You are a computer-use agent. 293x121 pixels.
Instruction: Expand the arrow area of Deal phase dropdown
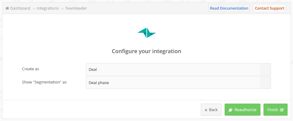pos(265,83)
